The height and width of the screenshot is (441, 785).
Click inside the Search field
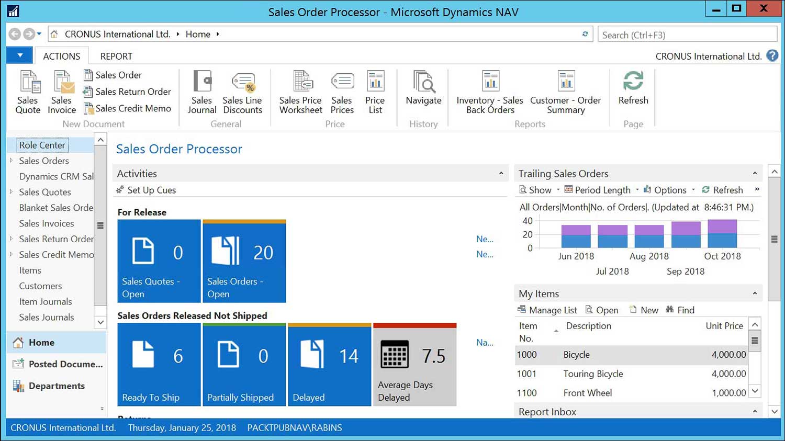point(687,34)
